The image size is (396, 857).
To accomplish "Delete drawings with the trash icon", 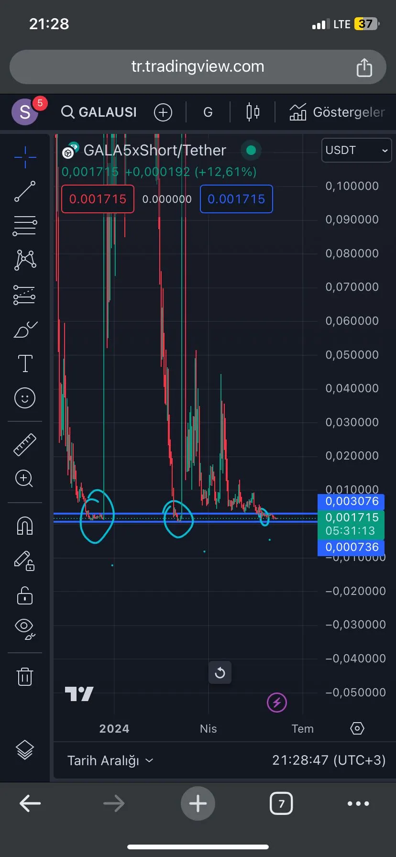I will coord(25,676).
